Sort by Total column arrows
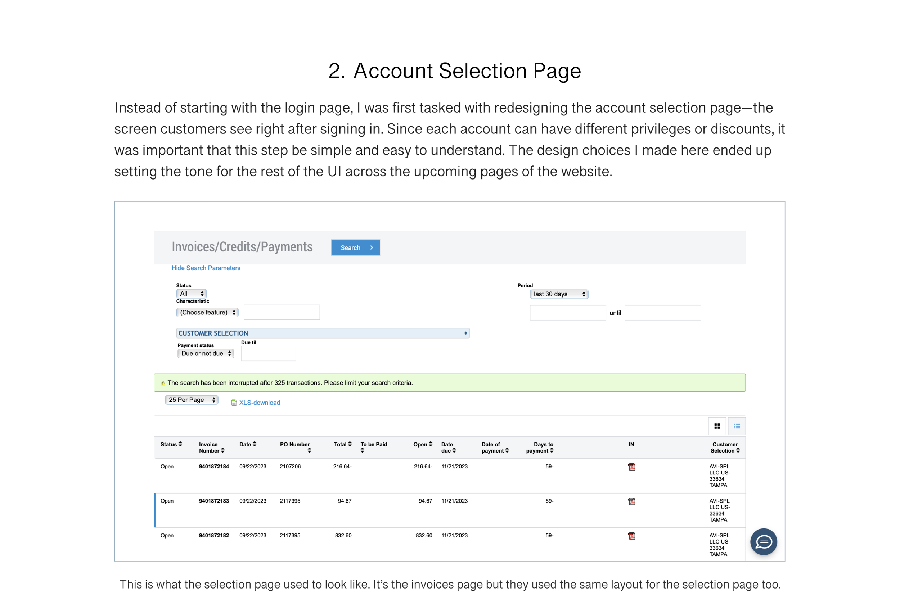Image resolution: width=900 pixels, height=604 pixels. (x=350, y=444)
